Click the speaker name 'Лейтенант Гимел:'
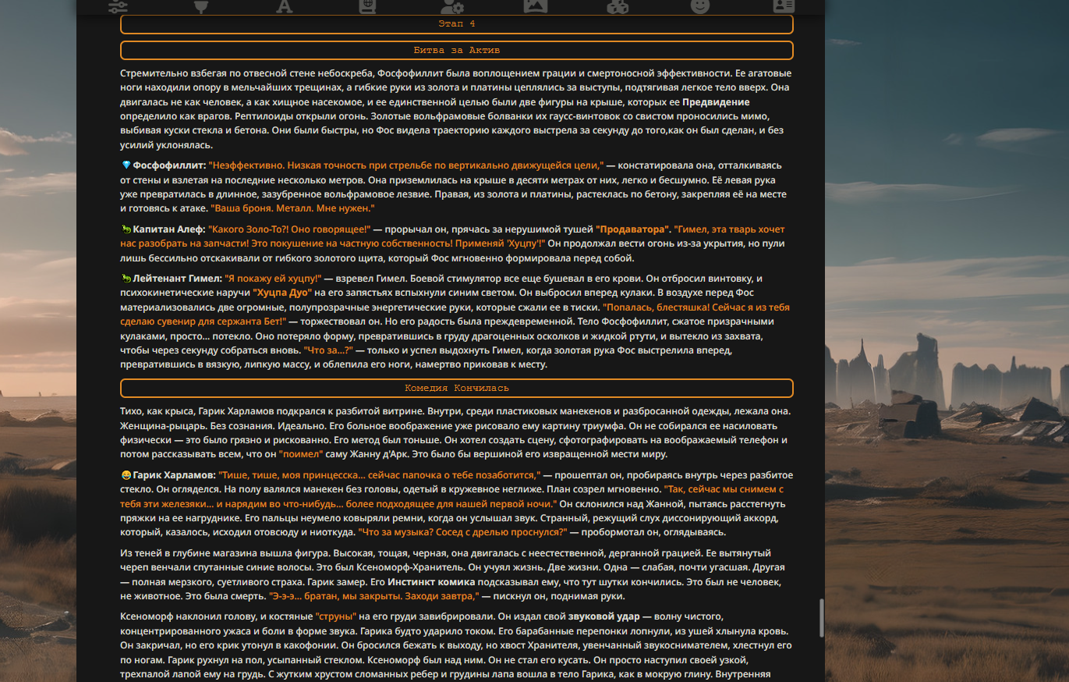 [x=177, y=278]
